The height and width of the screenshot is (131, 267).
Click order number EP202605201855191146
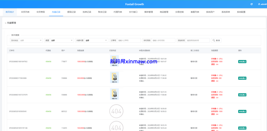pyautogui.click(x=18, y=128)
